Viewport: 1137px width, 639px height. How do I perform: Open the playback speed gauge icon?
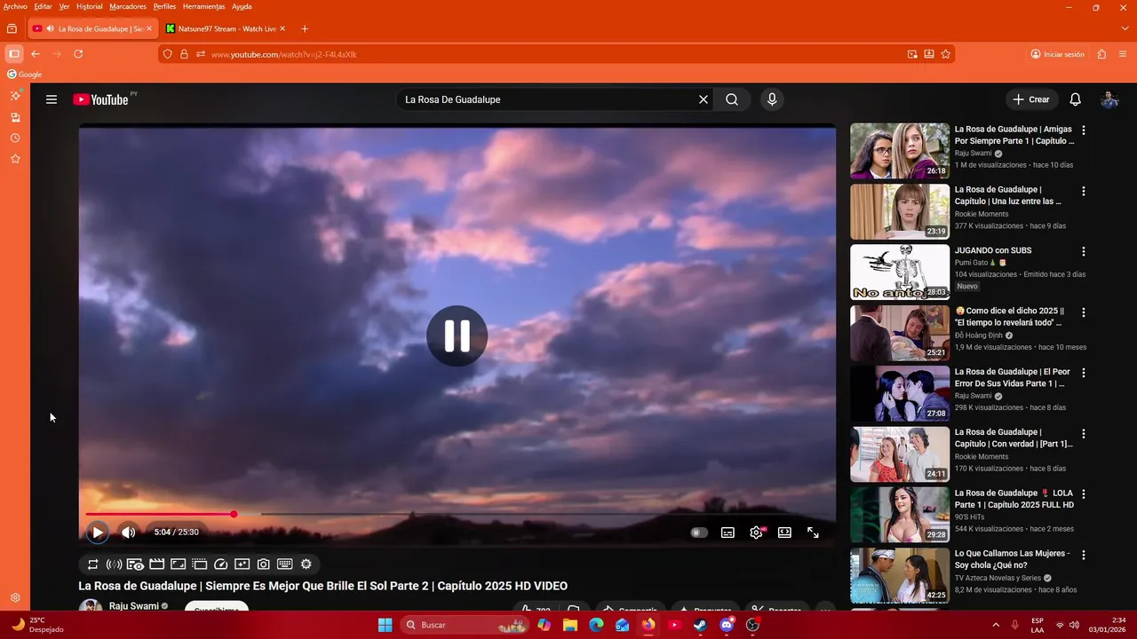[x=221, y=564]
